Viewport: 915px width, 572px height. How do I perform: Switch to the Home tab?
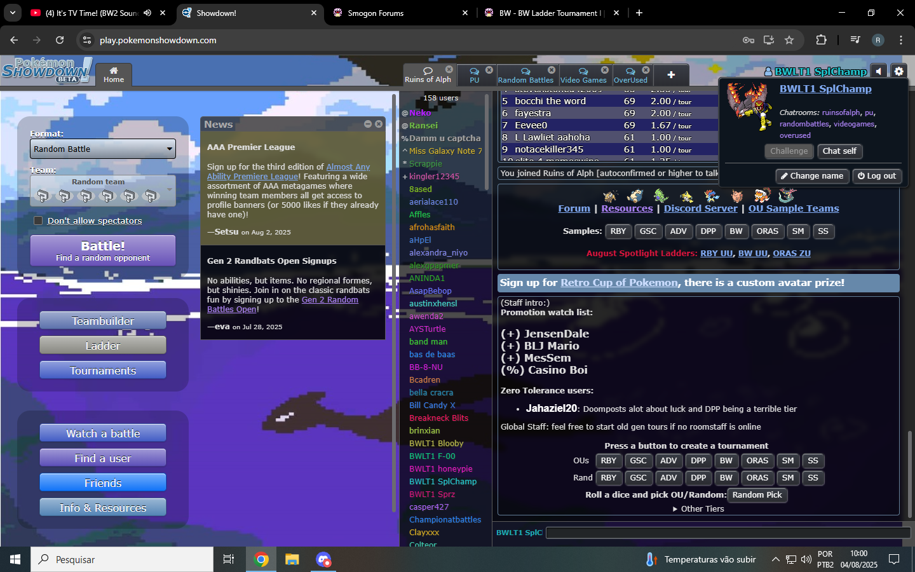[114, 75]
